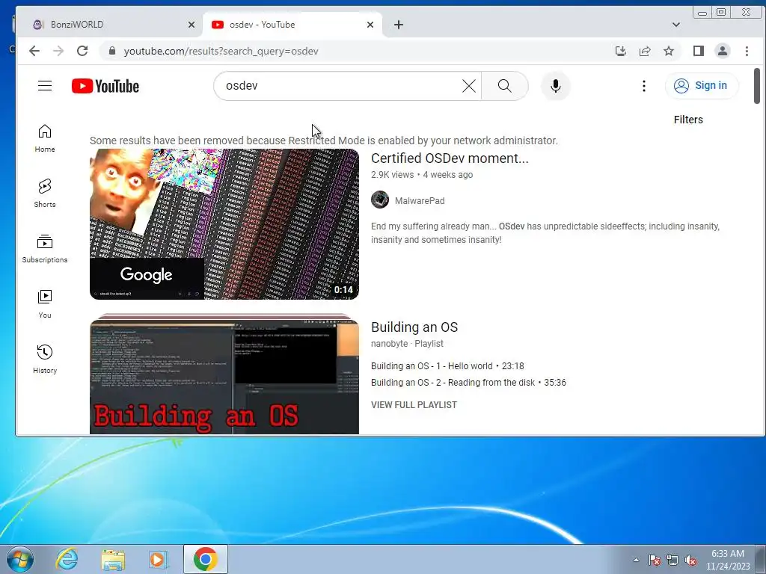
Task: Click the install app icon in address bar
Action: pyautogui.click(x=621, y=51)
